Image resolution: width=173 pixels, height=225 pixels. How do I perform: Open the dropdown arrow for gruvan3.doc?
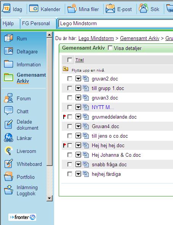[x=78, y=98]
